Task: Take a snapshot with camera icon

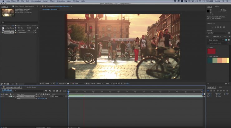Action: (x=68, y=83)
